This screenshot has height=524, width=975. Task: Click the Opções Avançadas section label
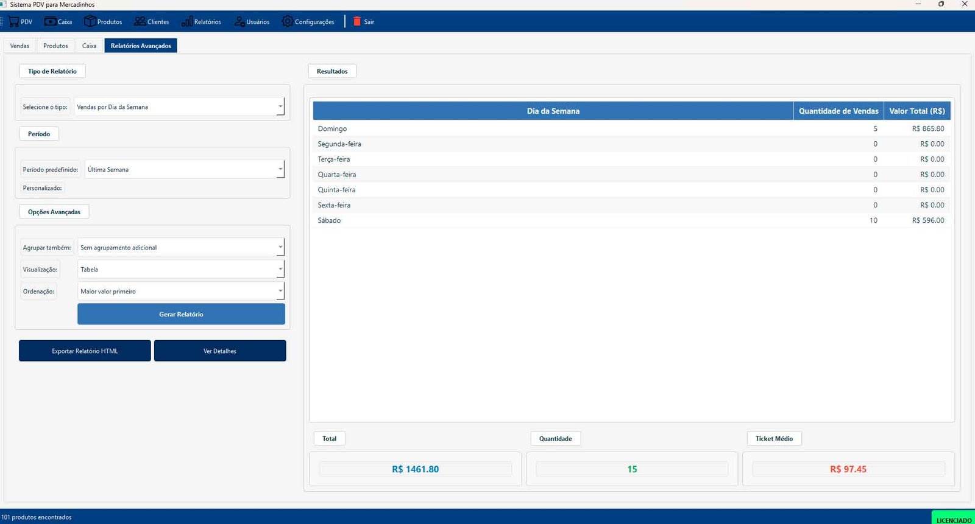click(54, 212)
